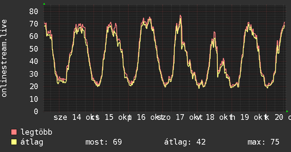This screenshot has height=152, width=291.
Task: Click the y-axis label 30
Action: pos(34,74)
